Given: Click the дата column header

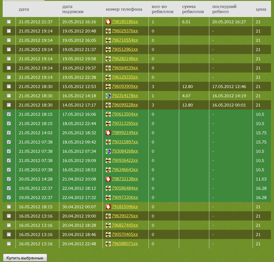Looking at the screenshot, I should [x=24, y=9].
